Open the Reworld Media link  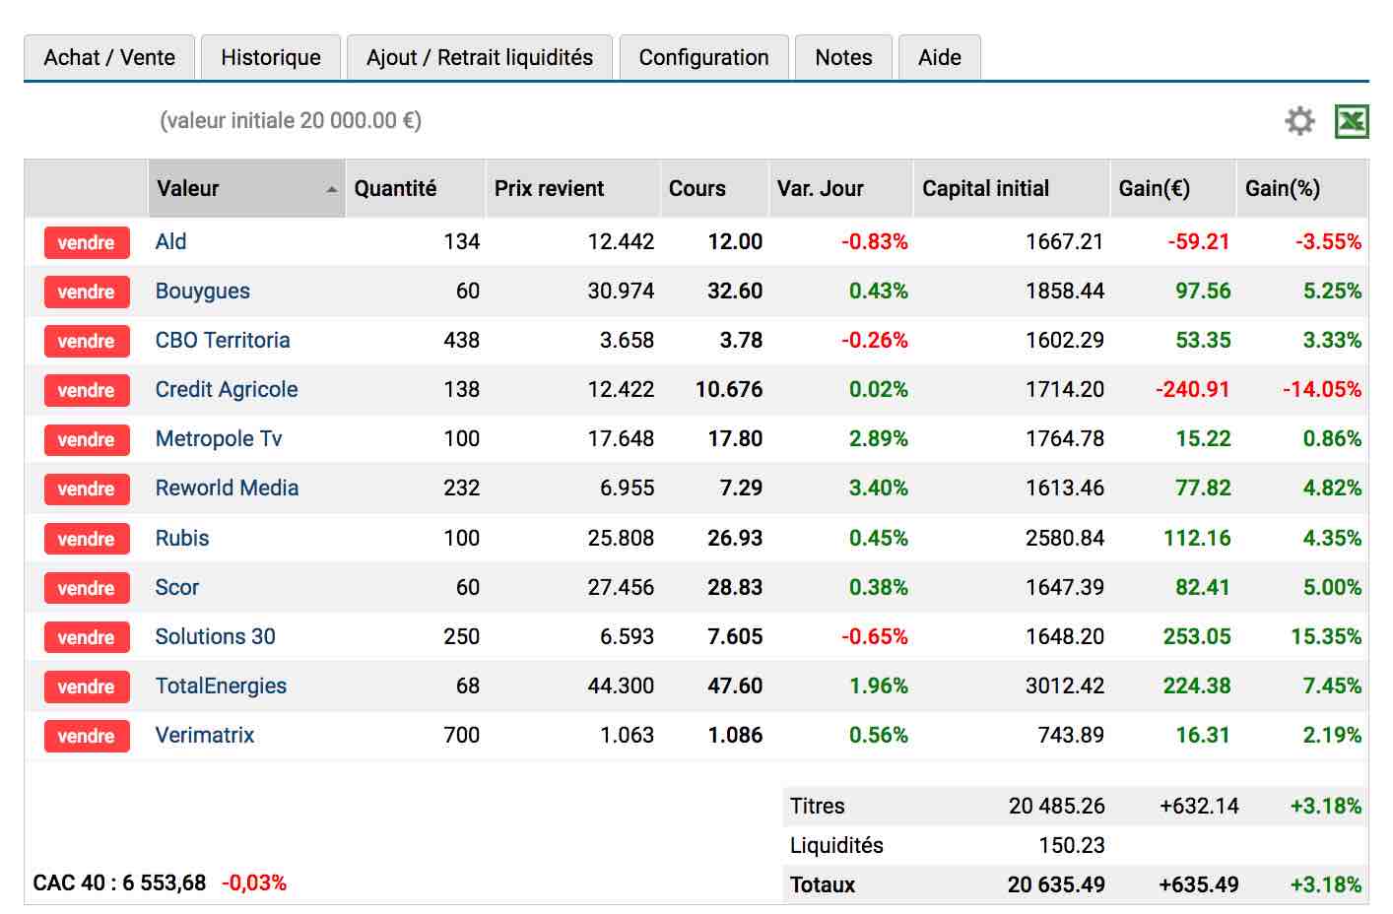(227, 488)
